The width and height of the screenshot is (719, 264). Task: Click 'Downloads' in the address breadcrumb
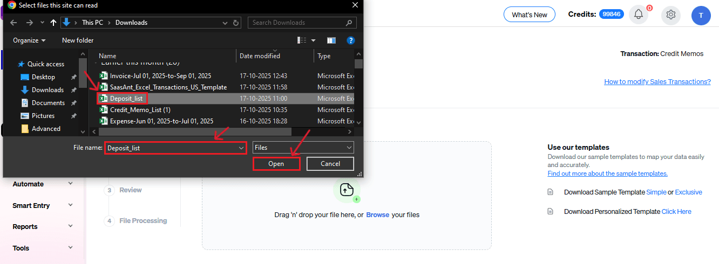click(x=131, y=23)
